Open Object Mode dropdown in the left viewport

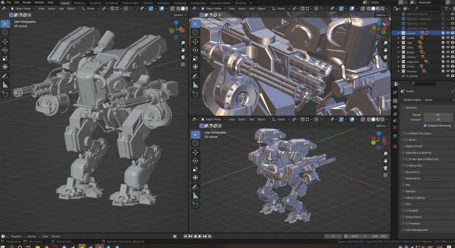pyautogui.click(x=23, y=9)
